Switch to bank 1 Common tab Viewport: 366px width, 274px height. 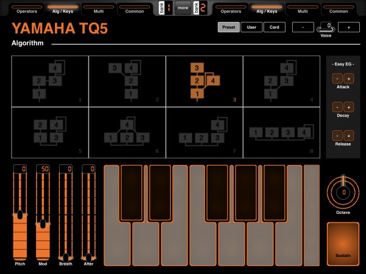tap(134, 10)
